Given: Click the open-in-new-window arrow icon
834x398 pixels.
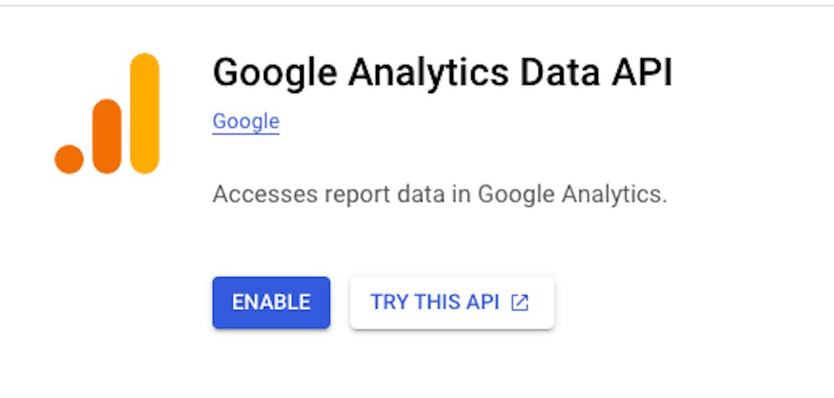Looking at the screenshot, I should 520,303.
